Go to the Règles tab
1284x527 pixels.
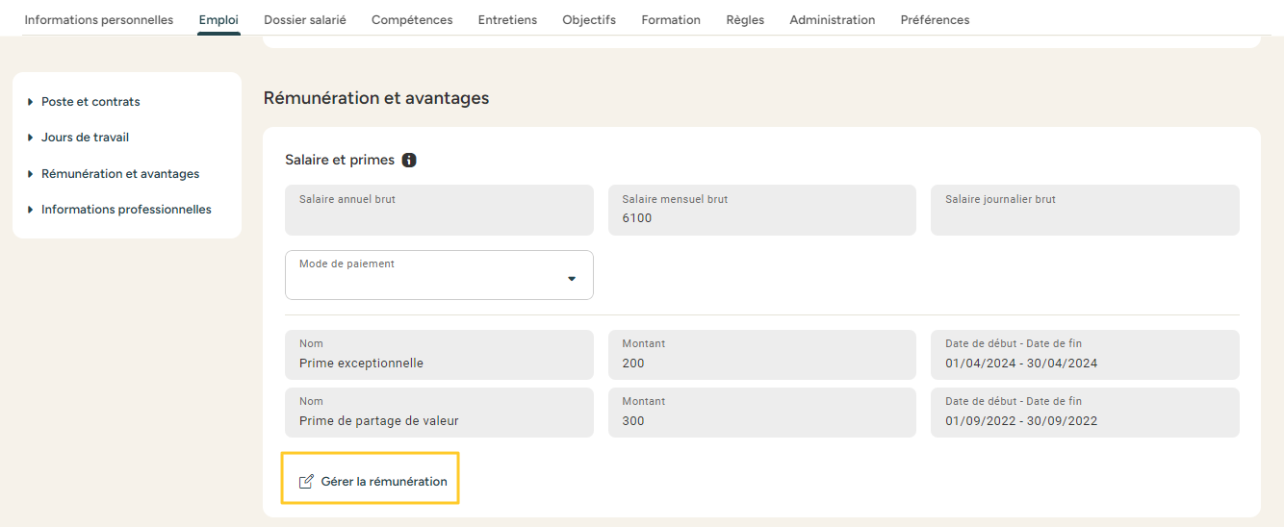745,20
